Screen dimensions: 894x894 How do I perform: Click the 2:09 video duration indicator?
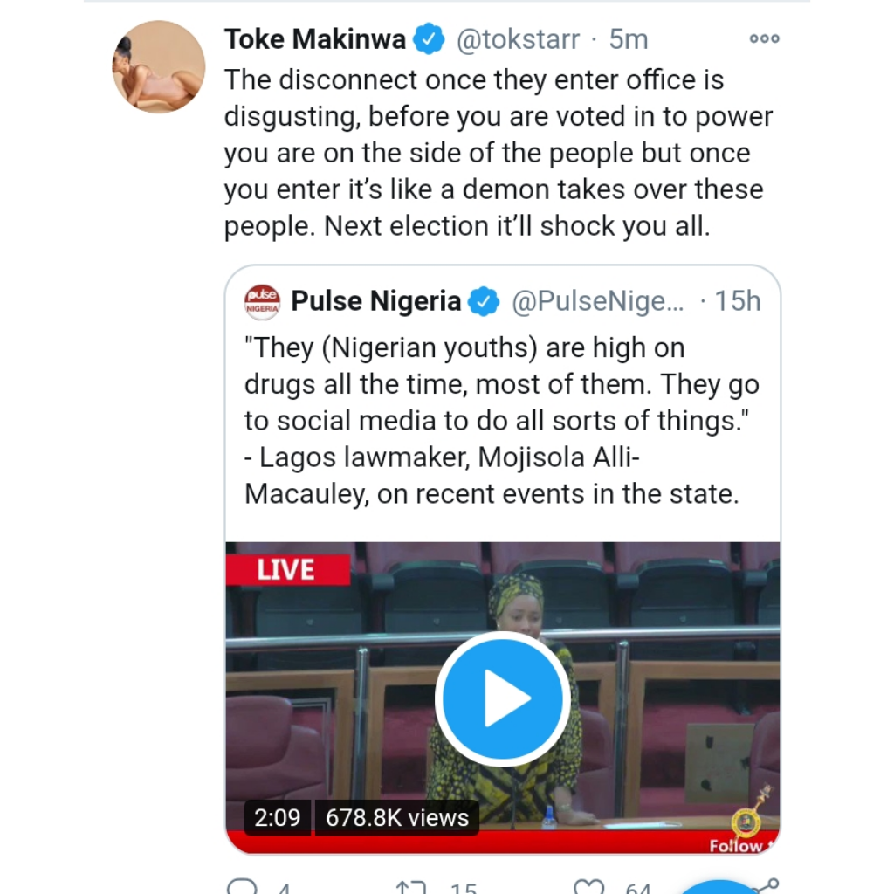278,818
